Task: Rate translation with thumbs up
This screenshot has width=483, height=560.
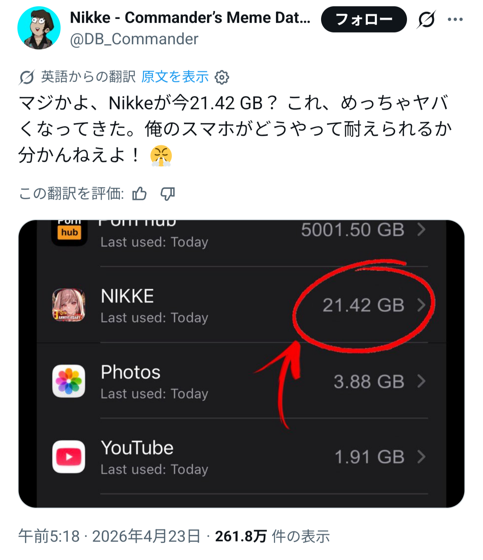Action: [139, 194]
